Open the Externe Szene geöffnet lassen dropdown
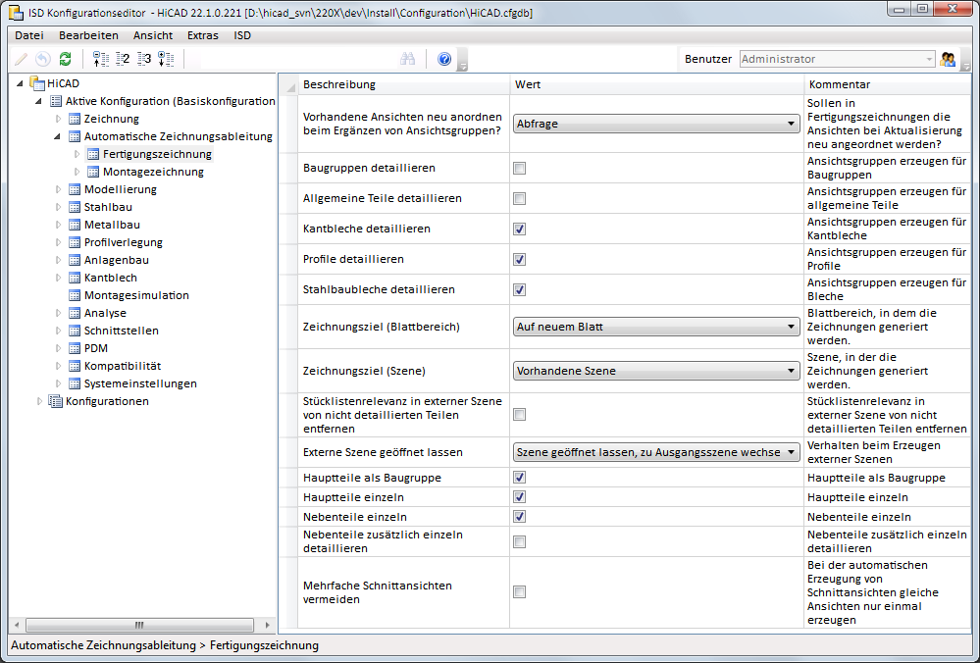980x663 pixels. pyautogui.click(x=655, y=452)
